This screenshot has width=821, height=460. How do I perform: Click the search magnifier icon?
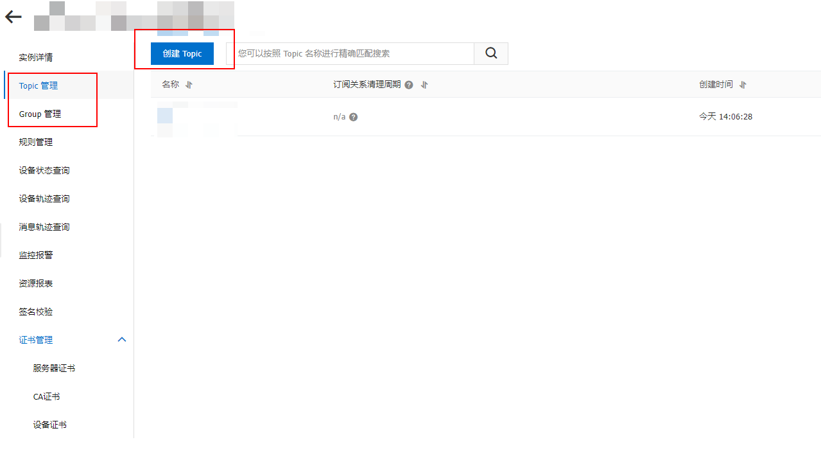(491, 53)
